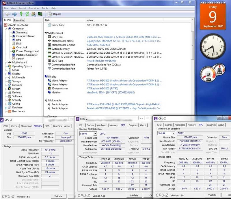Open the ViewSonic E90f+ monitor link

[x=111, y=93]
